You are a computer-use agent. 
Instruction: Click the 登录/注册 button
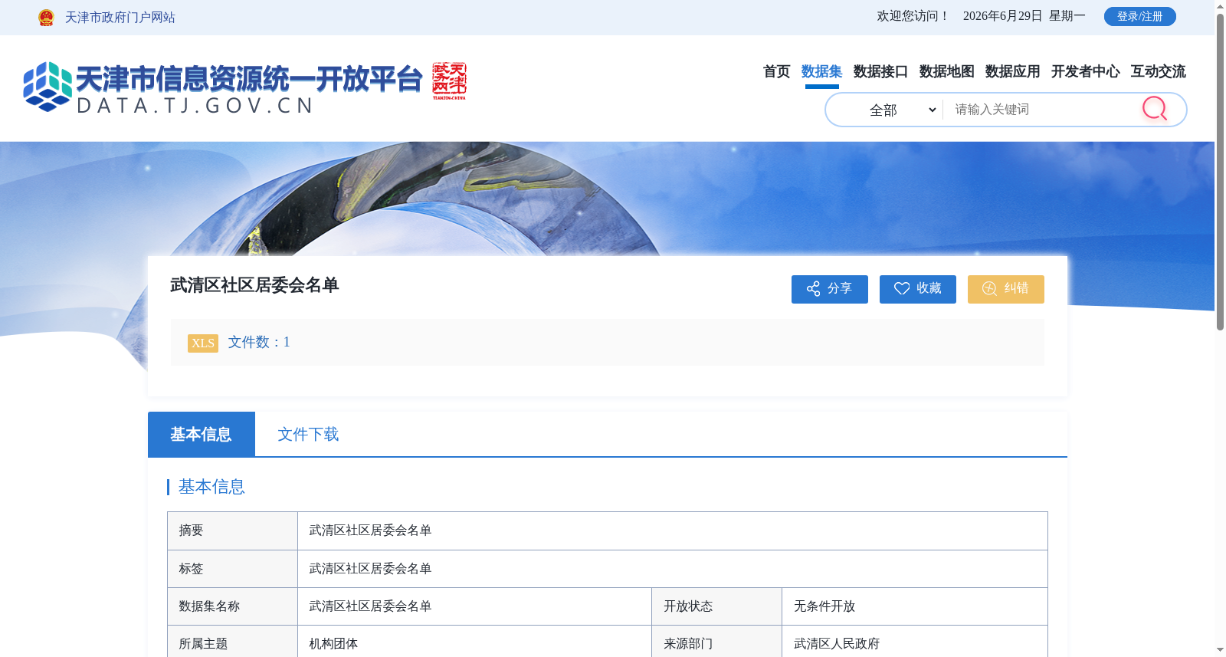click(x=1139, y=16)
